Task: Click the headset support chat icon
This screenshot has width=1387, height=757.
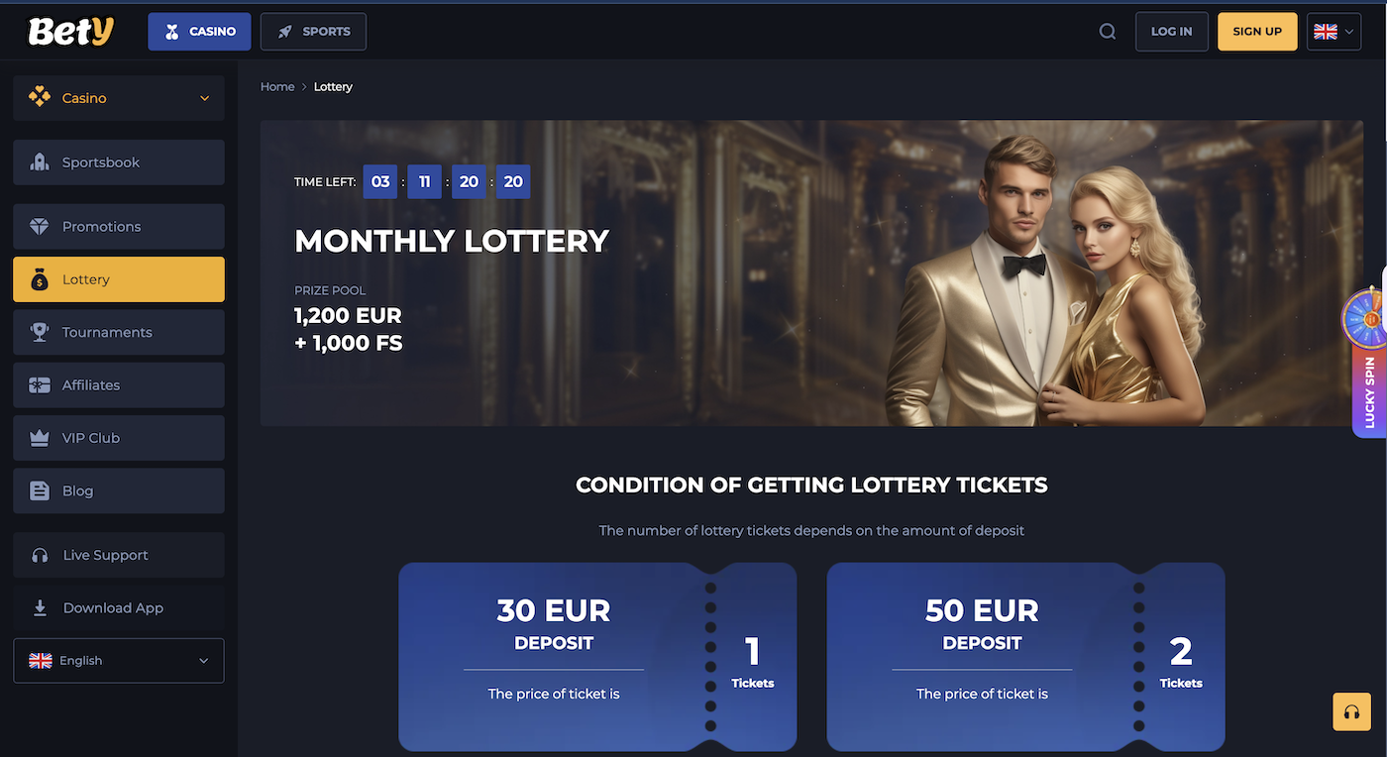Action: click(x=1350, y=711)
